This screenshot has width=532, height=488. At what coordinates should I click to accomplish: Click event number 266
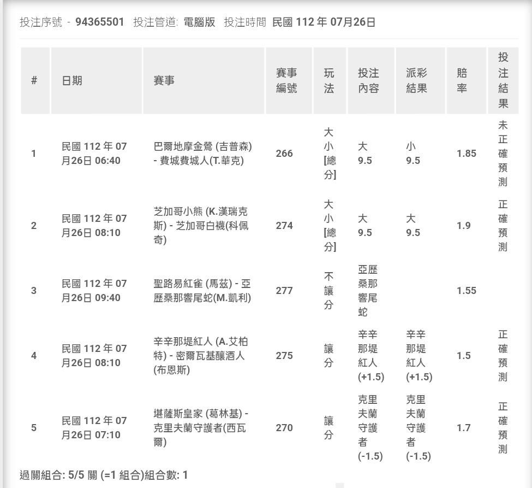tap(284, 154)
